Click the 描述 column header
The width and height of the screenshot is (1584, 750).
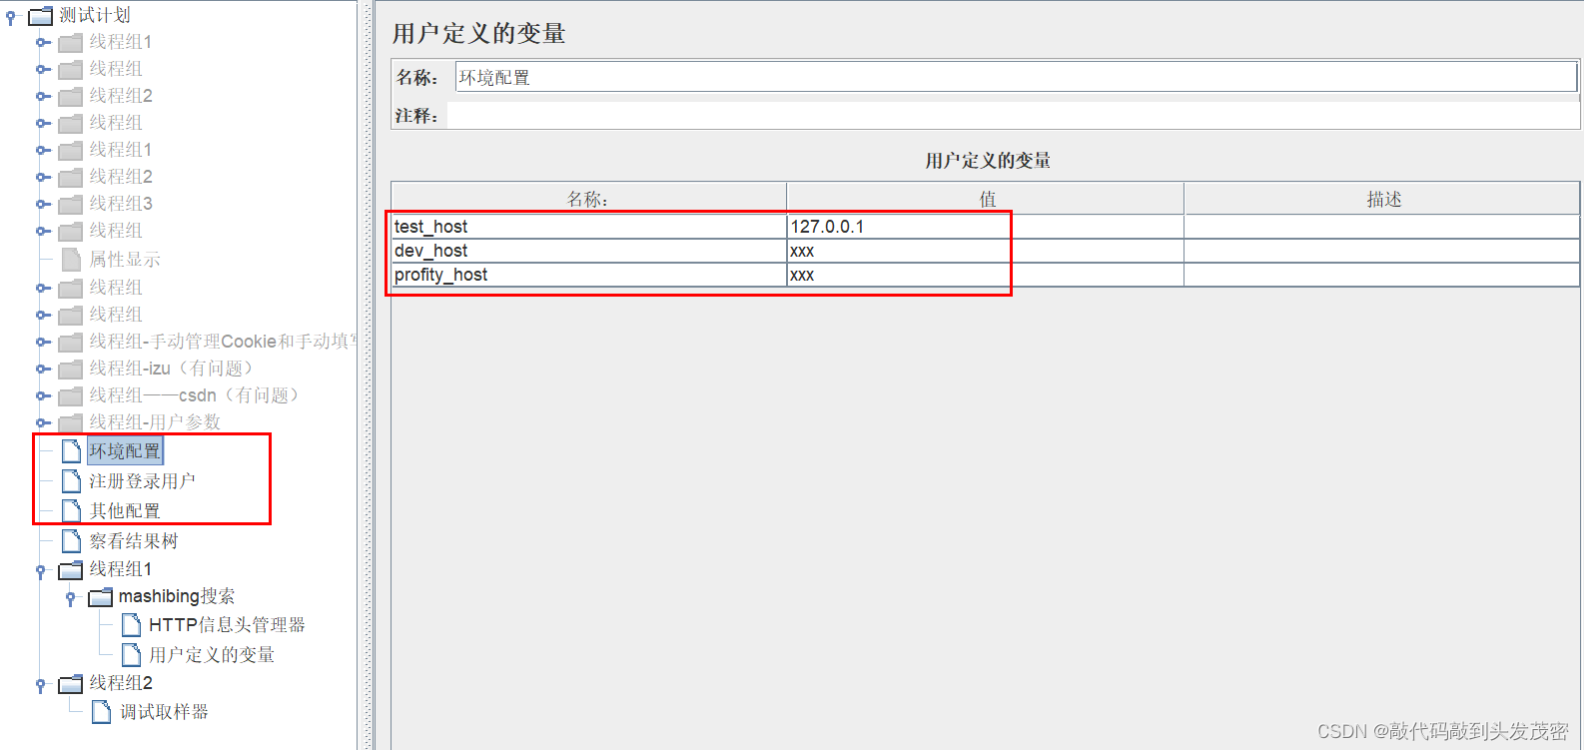click(x=1382, y=199)
